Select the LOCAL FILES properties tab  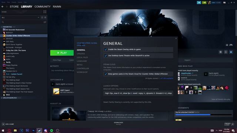(x=82, y=58)
